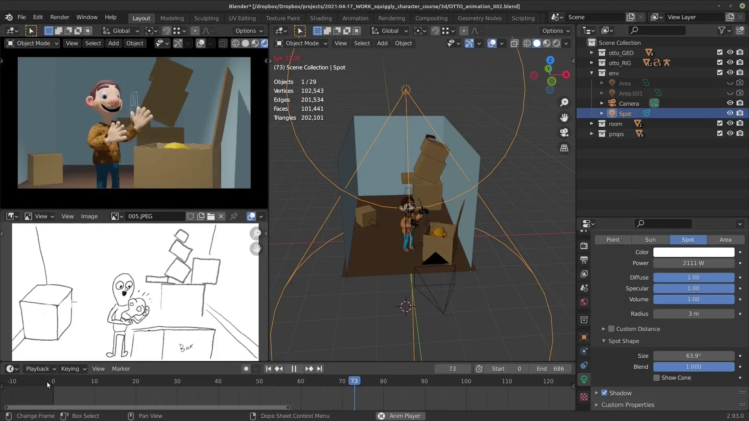Screen dimensions: 749x421
Task: Open the Render properties tab icon
Action: pos(584,246)
